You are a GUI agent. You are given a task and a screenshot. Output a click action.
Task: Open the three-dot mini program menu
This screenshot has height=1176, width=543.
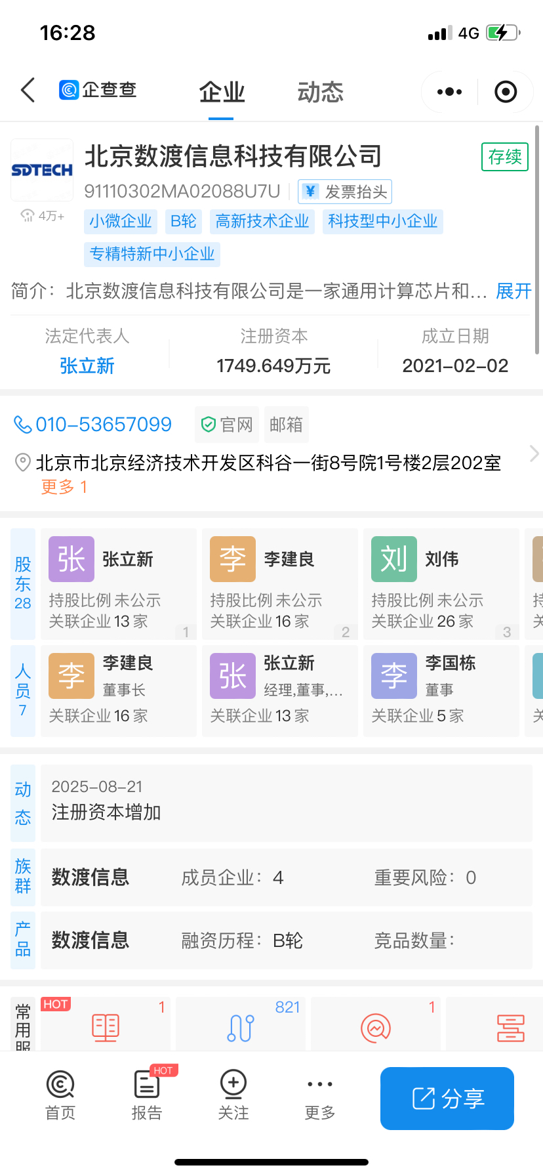tap(449, 92)
